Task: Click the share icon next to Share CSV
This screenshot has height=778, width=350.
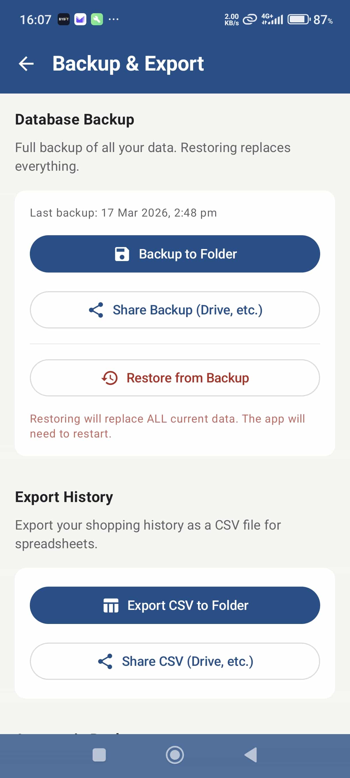Action: (105, 661)
